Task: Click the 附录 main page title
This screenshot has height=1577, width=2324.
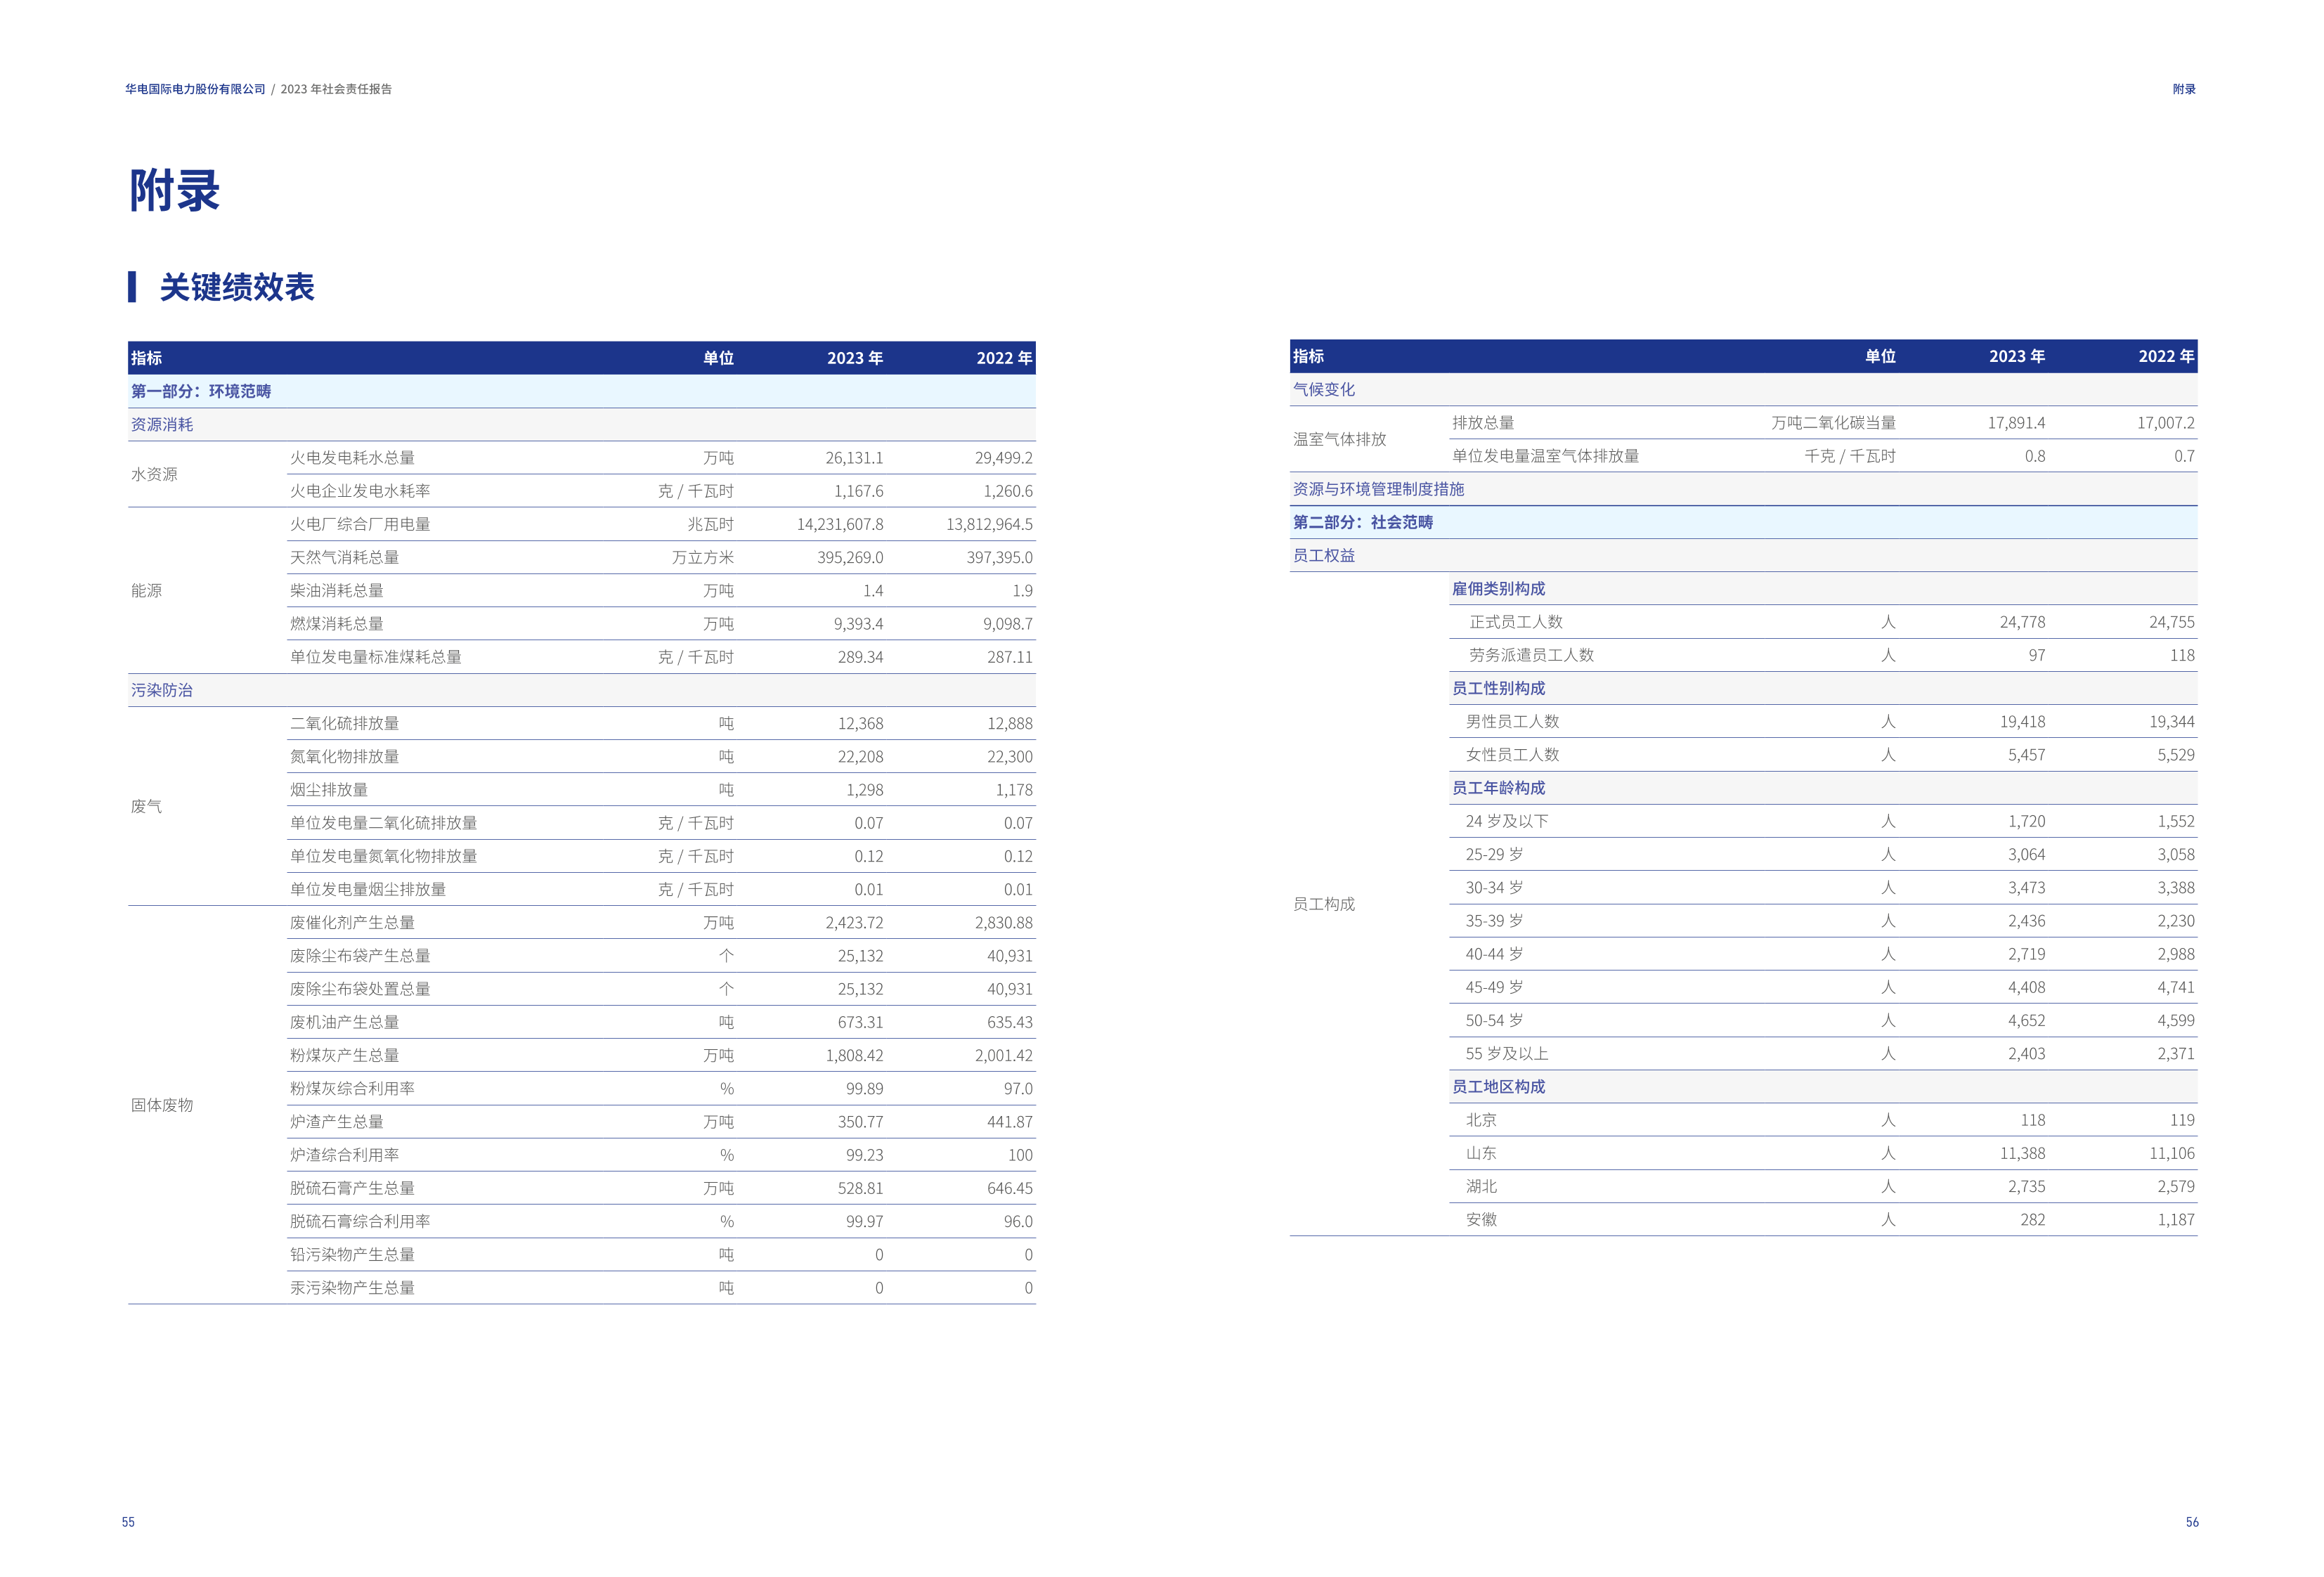Action: [174, 190]
